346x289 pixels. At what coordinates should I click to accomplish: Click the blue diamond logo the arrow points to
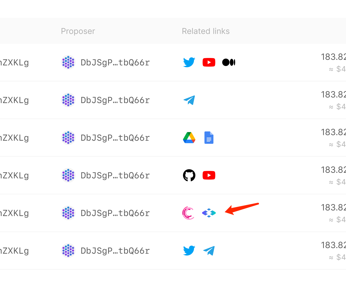tap(209, 213)
